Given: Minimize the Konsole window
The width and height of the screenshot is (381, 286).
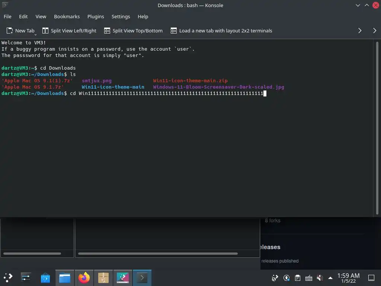Looking at the screenshot, I should 358,5.
